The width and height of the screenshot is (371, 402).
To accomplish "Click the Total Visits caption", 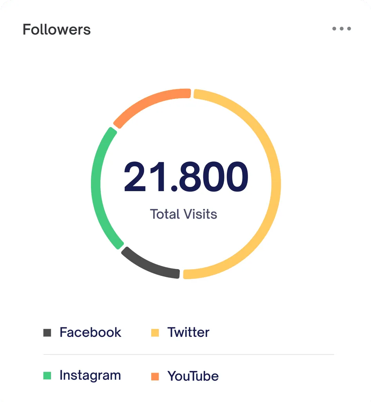I will pyautogui.click(x=183, y=214).
